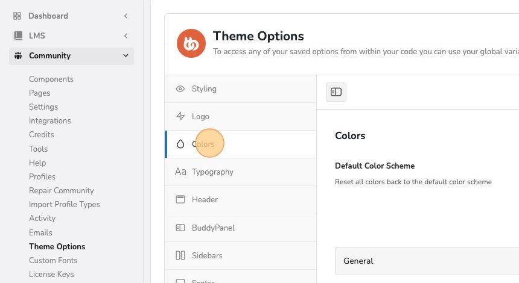The width and height of the screenshot is (519, 283).
Task: Collapse the Community menu chevron
Action: pyautogui.click(x=126, y=55)
